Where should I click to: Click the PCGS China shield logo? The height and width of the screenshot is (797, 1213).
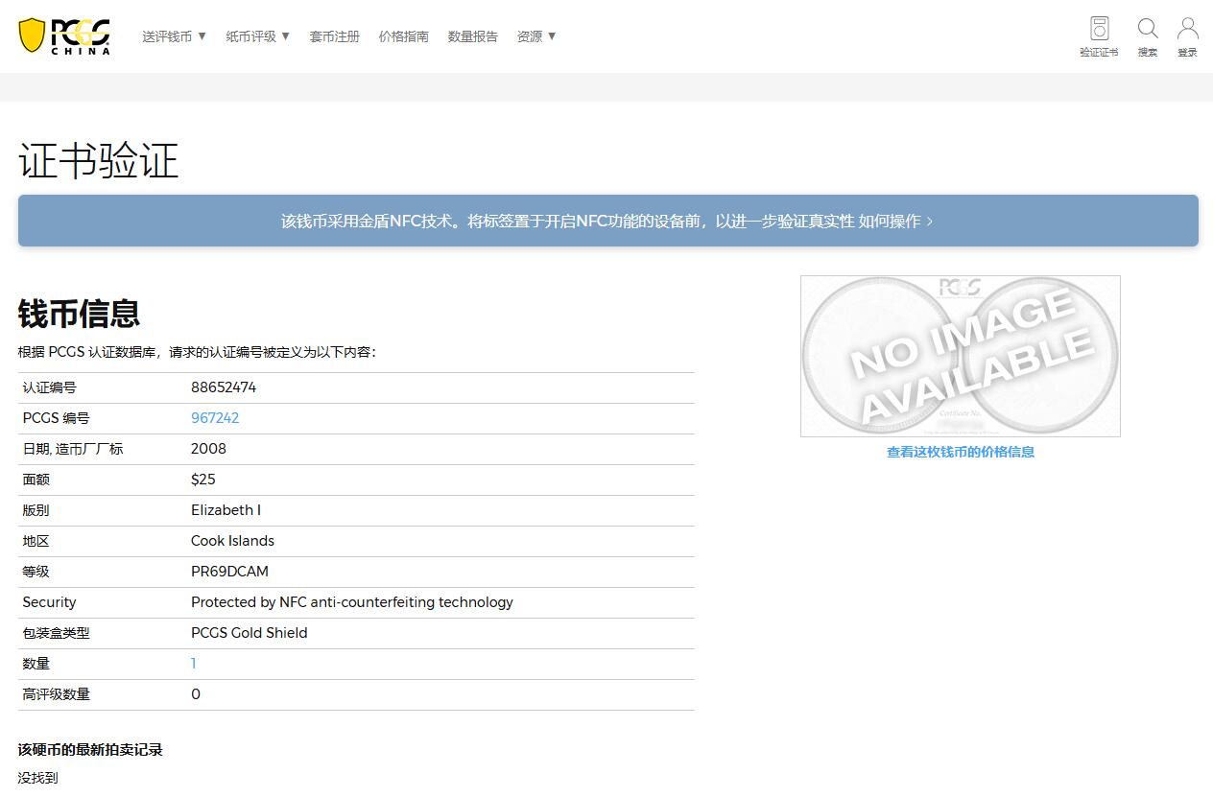64,36
